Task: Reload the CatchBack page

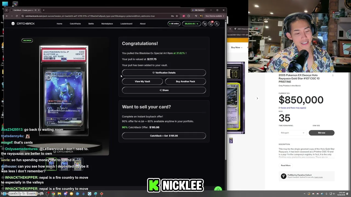Action: pyautogui.click(x=17, y=16)
